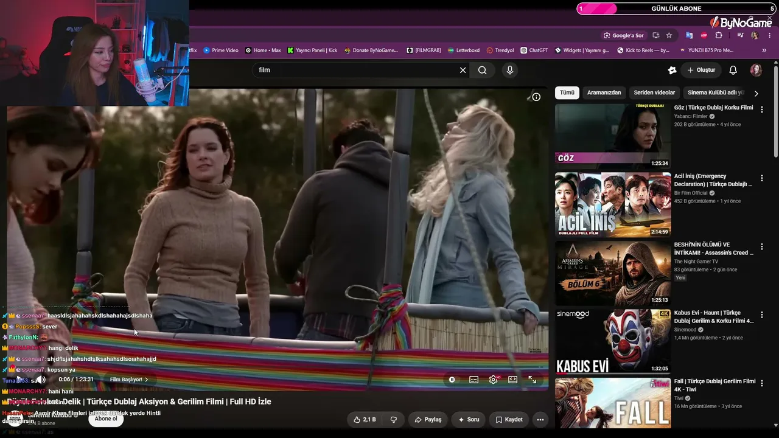Select the Sinema Kulübü adlı filter chip

point(716,93)
